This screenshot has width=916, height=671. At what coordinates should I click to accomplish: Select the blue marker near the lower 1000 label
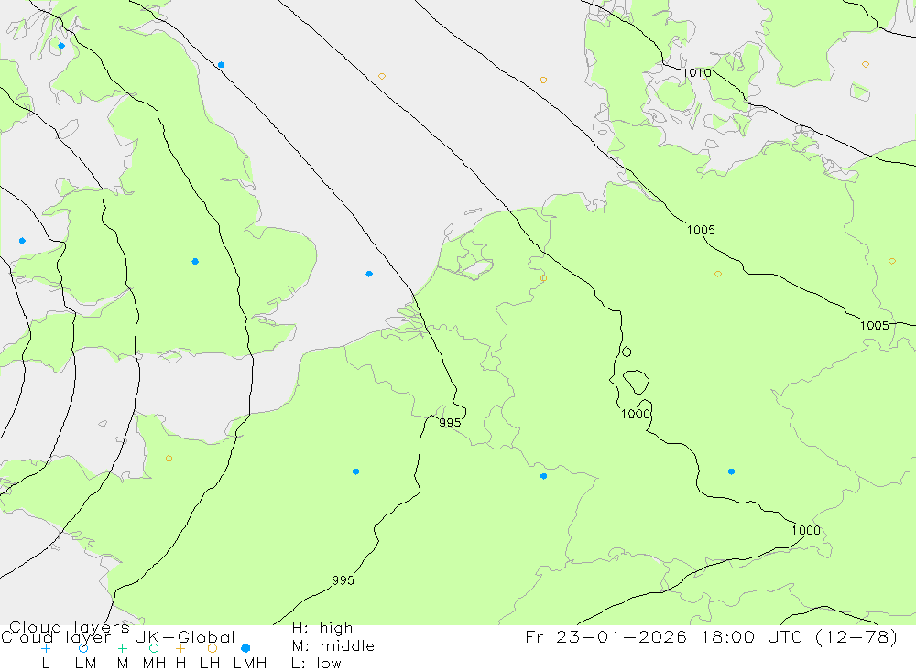(x=731, y=471)
